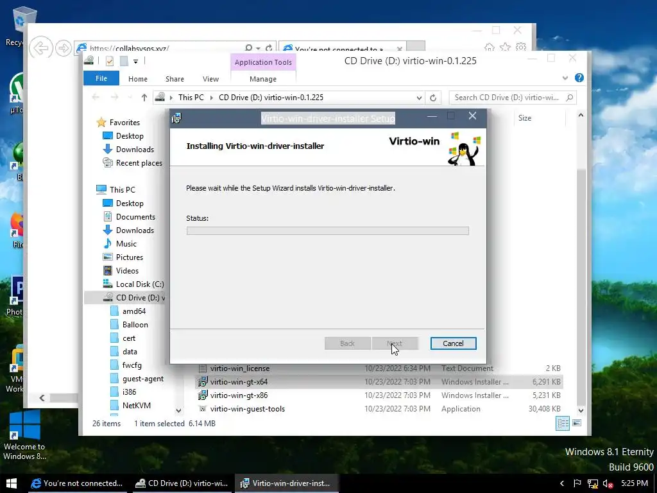Open the Pictures folder in sidebar
The width and height of the screenshot is (657, 493).
coord(129,257)
